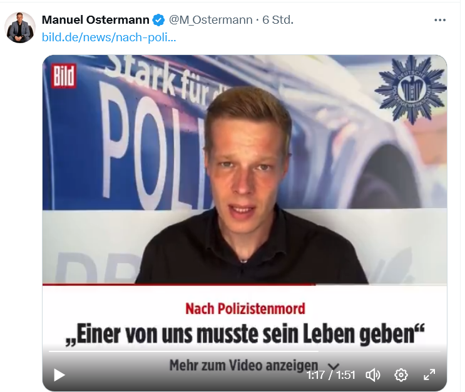Click the blue verified badge
The height and width of the screenshot is (392, 465).
[158, 20]
